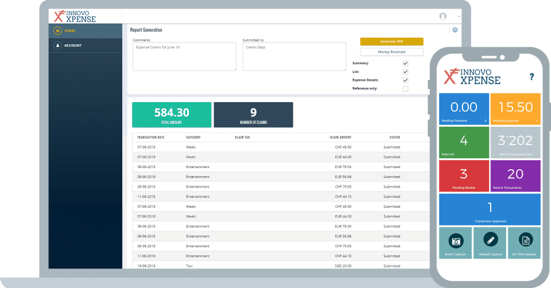Click the Submitted to text box
This screenshot has height=288, width=551.
294,57
